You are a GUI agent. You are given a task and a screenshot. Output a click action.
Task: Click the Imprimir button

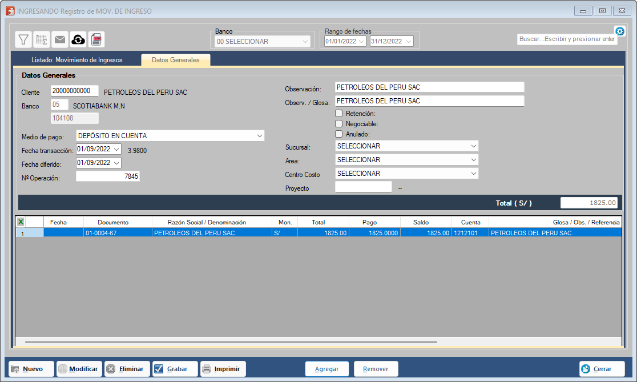point(223,369)
